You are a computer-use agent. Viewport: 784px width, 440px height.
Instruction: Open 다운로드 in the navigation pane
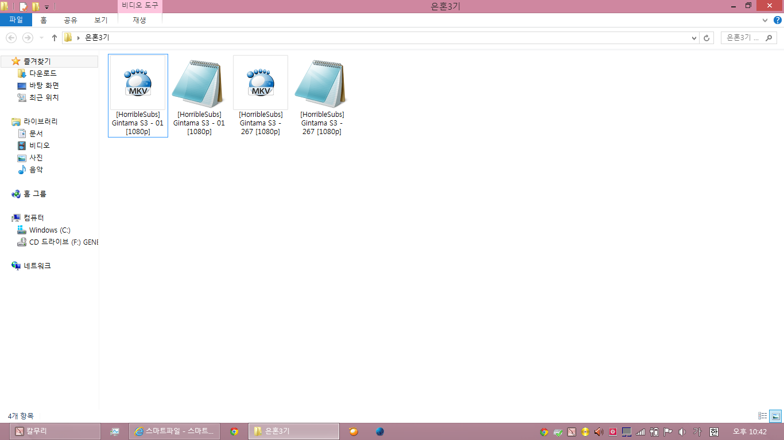(x=43, y=73)
